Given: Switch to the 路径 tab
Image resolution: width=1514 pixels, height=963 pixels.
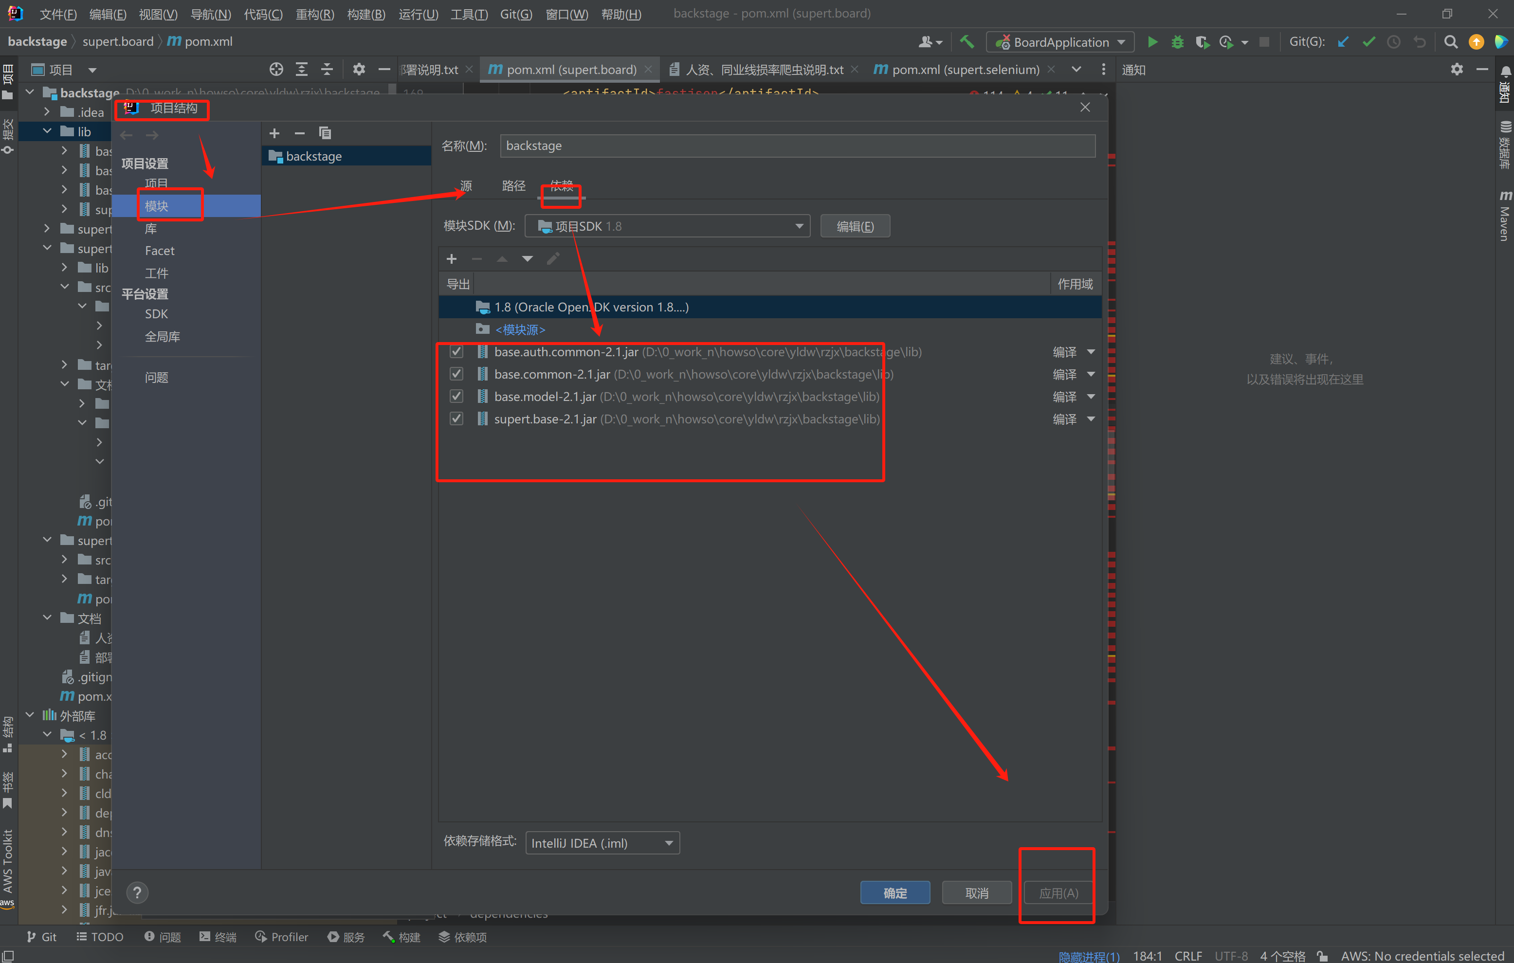Looking at the screenshot, I should click(514, 186).
